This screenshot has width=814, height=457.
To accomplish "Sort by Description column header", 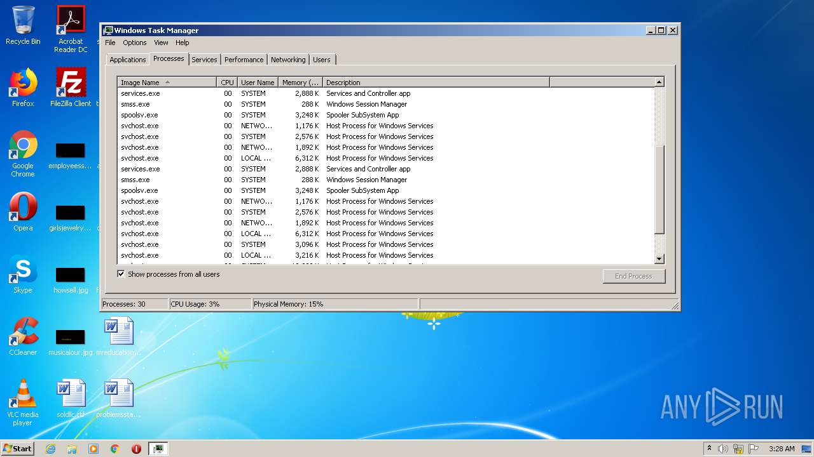I will point(436,83).
